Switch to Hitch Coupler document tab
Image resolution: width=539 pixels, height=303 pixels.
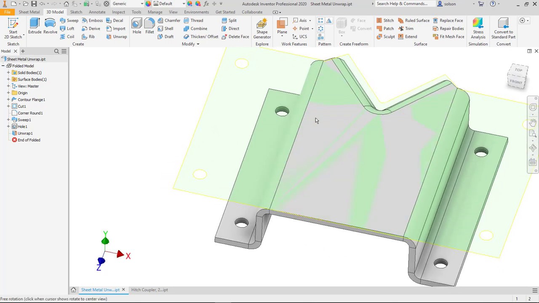click(149, 290)
